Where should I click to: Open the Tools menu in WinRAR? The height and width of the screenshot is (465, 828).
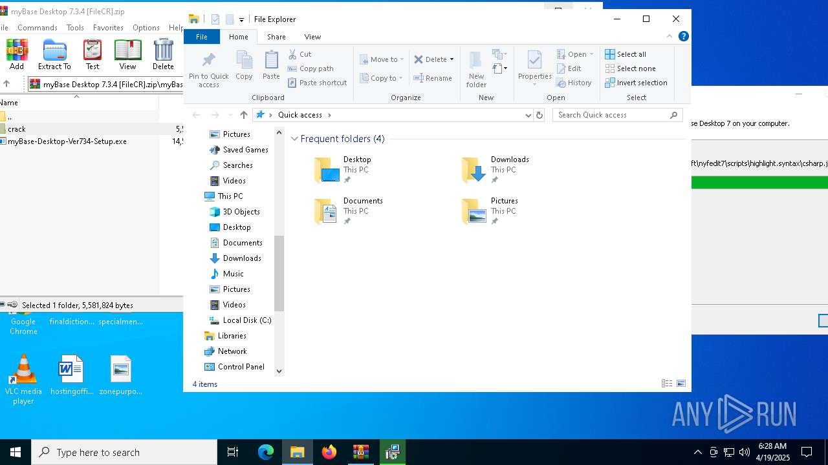[x=75, y=28]
